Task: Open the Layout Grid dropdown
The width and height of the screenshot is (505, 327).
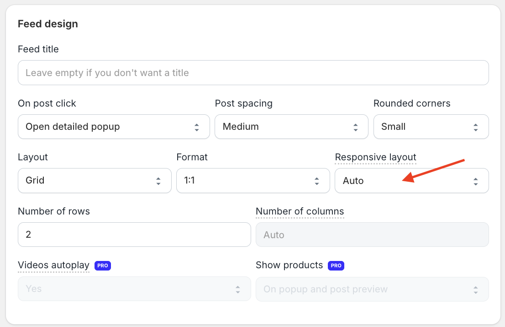Action: (x=95, y=180)
